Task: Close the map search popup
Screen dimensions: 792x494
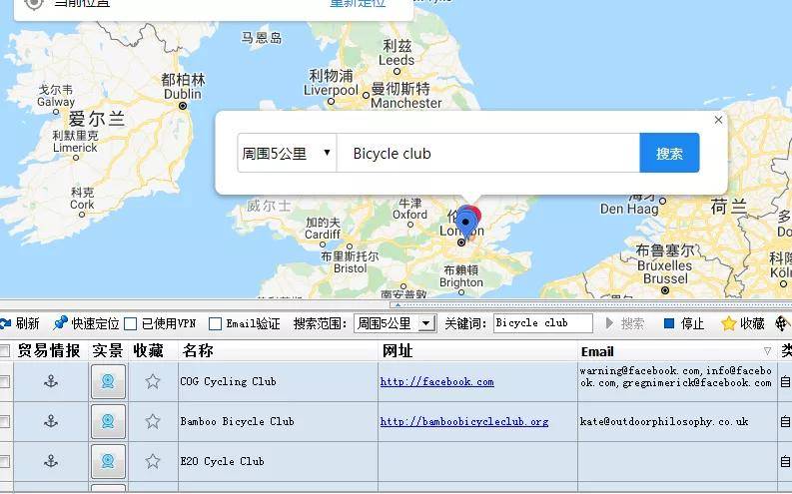Action: coord(718,120)
